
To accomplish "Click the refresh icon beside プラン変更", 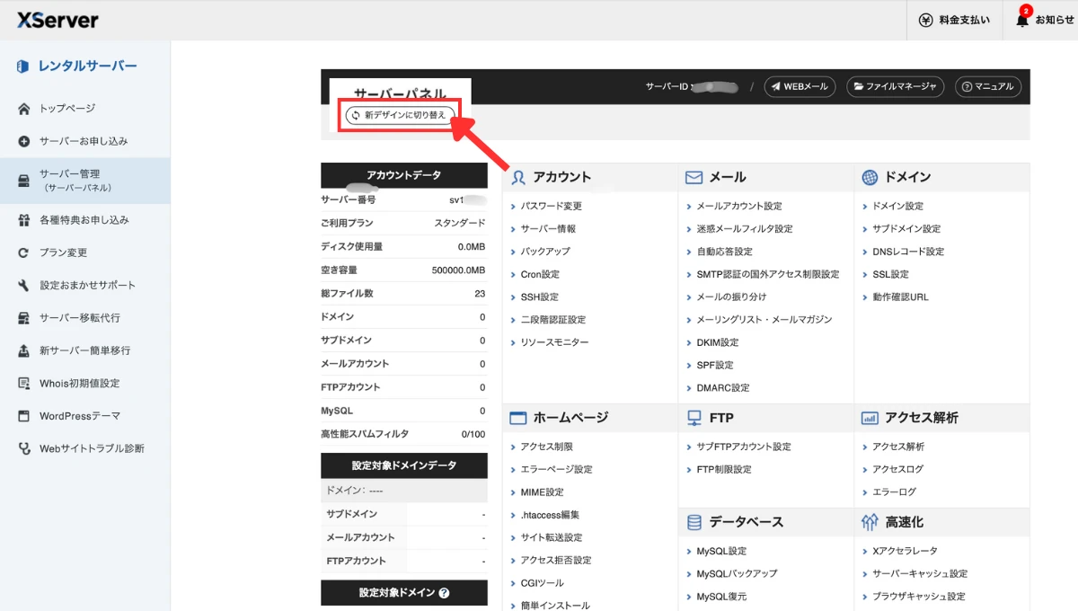I will [x=24, y=252].
